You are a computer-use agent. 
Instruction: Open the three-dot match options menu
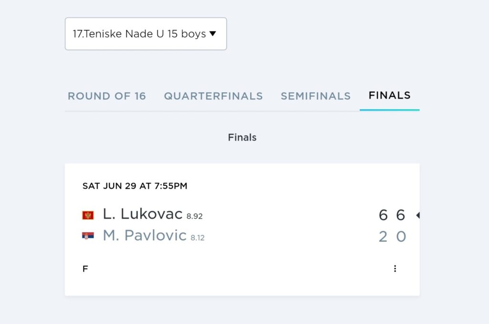[395, 269]
